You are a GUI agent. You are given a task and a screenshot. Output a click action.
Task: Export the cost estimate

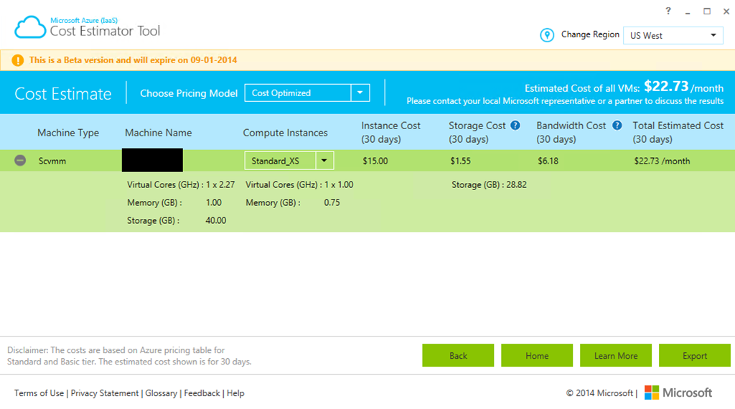[x=695, y=355]
